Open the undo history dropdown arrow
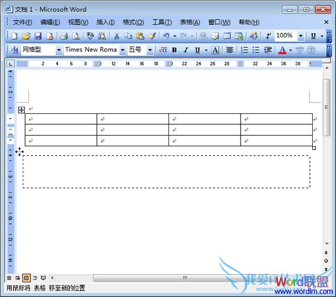336x297 pixels. click(175, 36)
